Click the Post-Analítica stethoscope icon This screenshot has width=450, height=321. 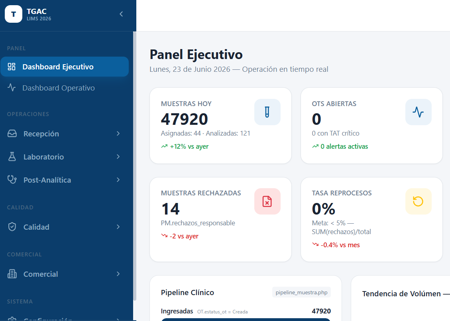point(12,180)
